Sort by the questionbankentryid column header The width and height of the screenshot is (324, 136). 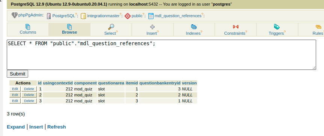click(x=160, y=83)
